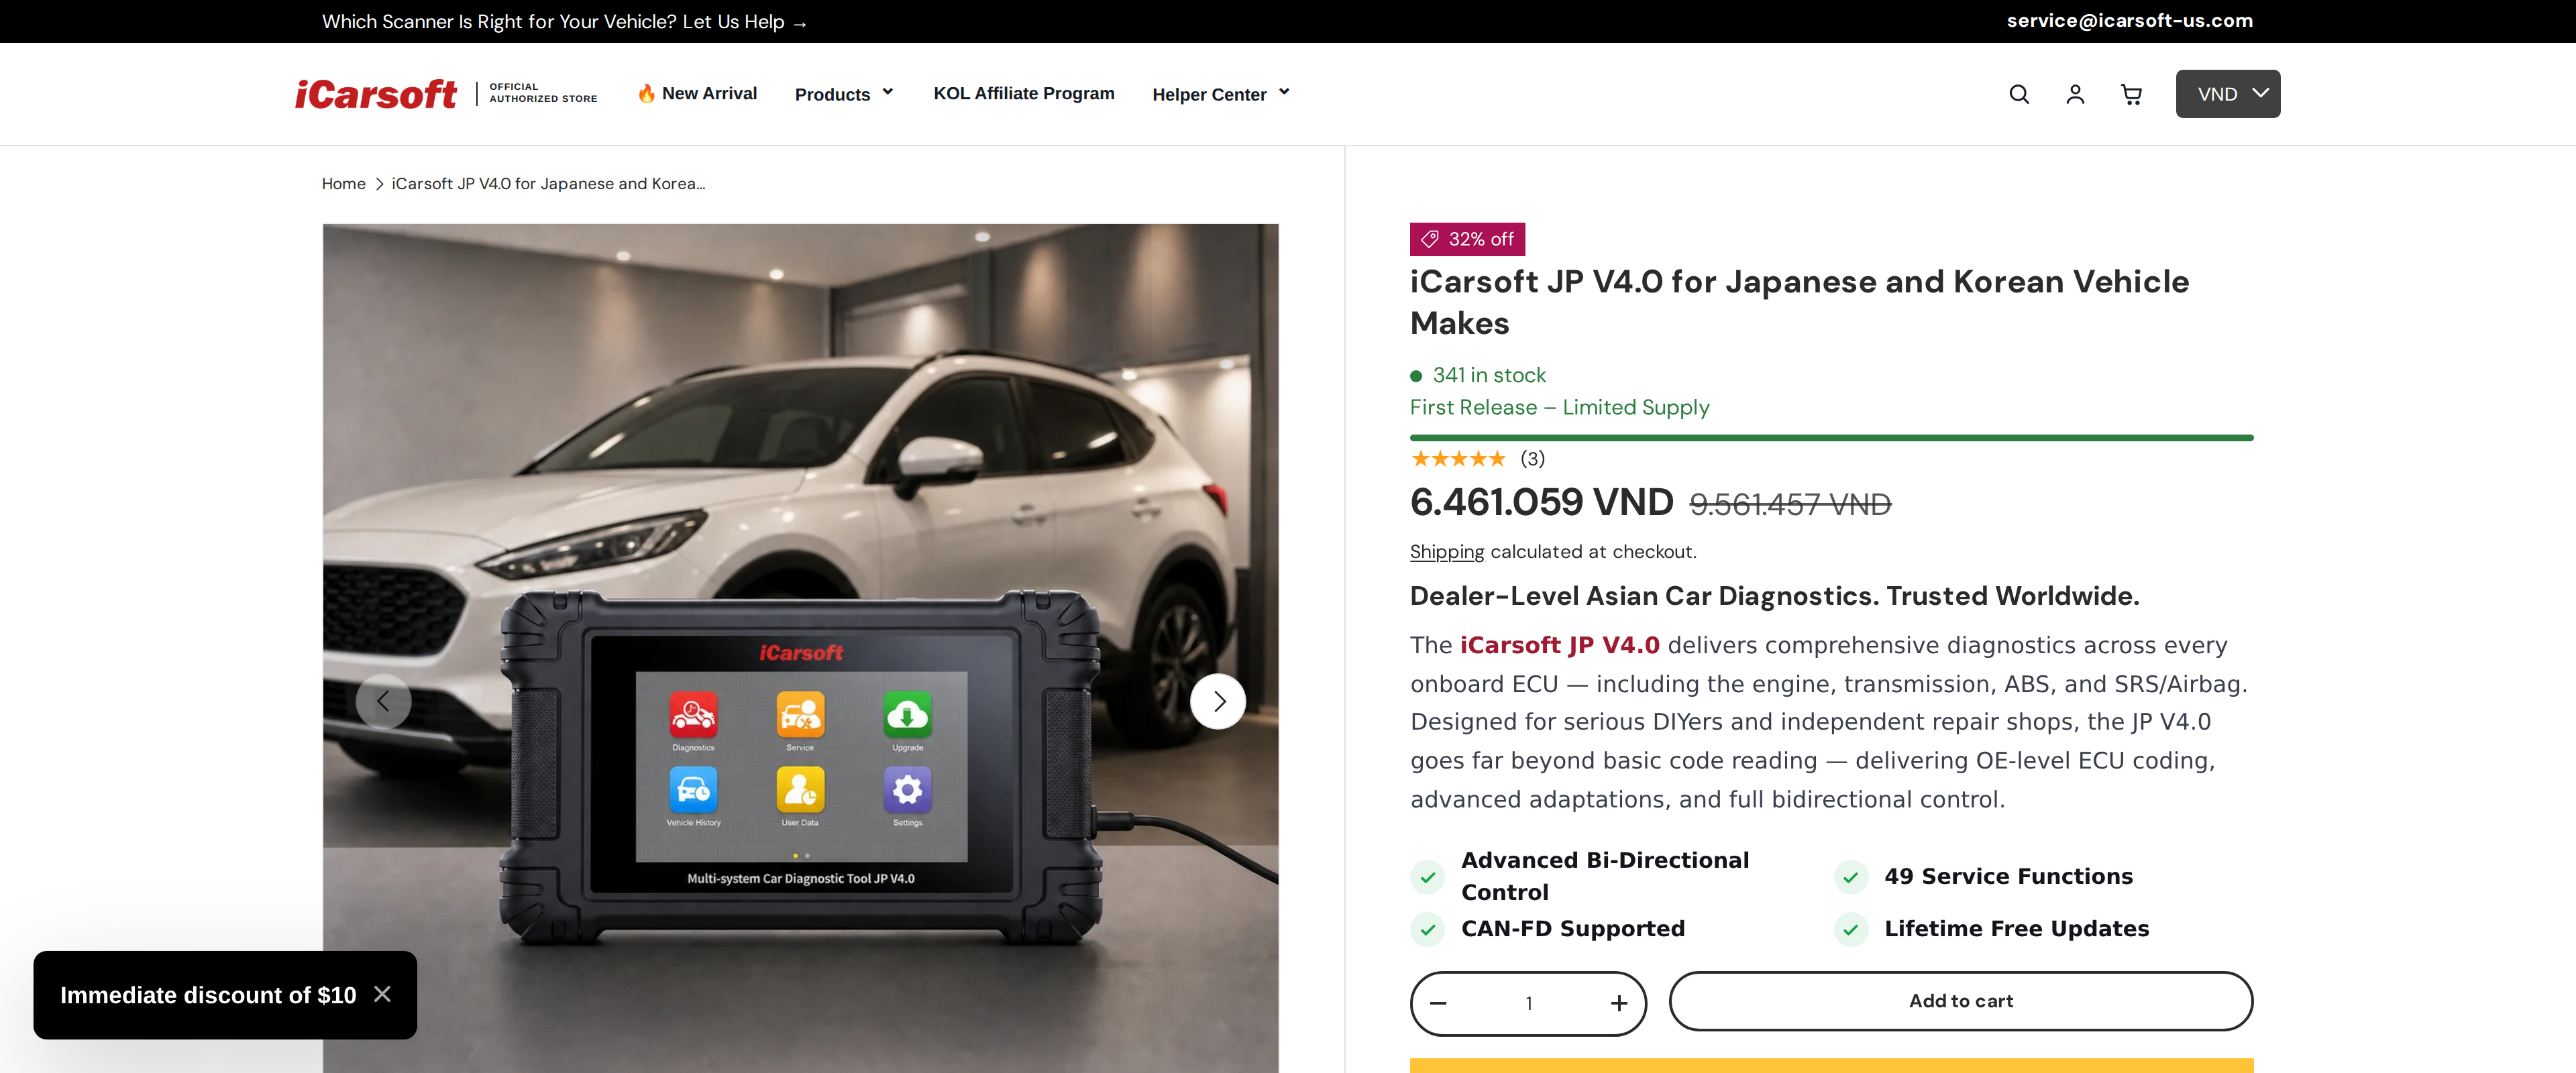The width and height of the screenshot is (2576, 1073).
Task: Expand the Helper Center menu
Action: pyautogui.click(x=1221, y=94)
